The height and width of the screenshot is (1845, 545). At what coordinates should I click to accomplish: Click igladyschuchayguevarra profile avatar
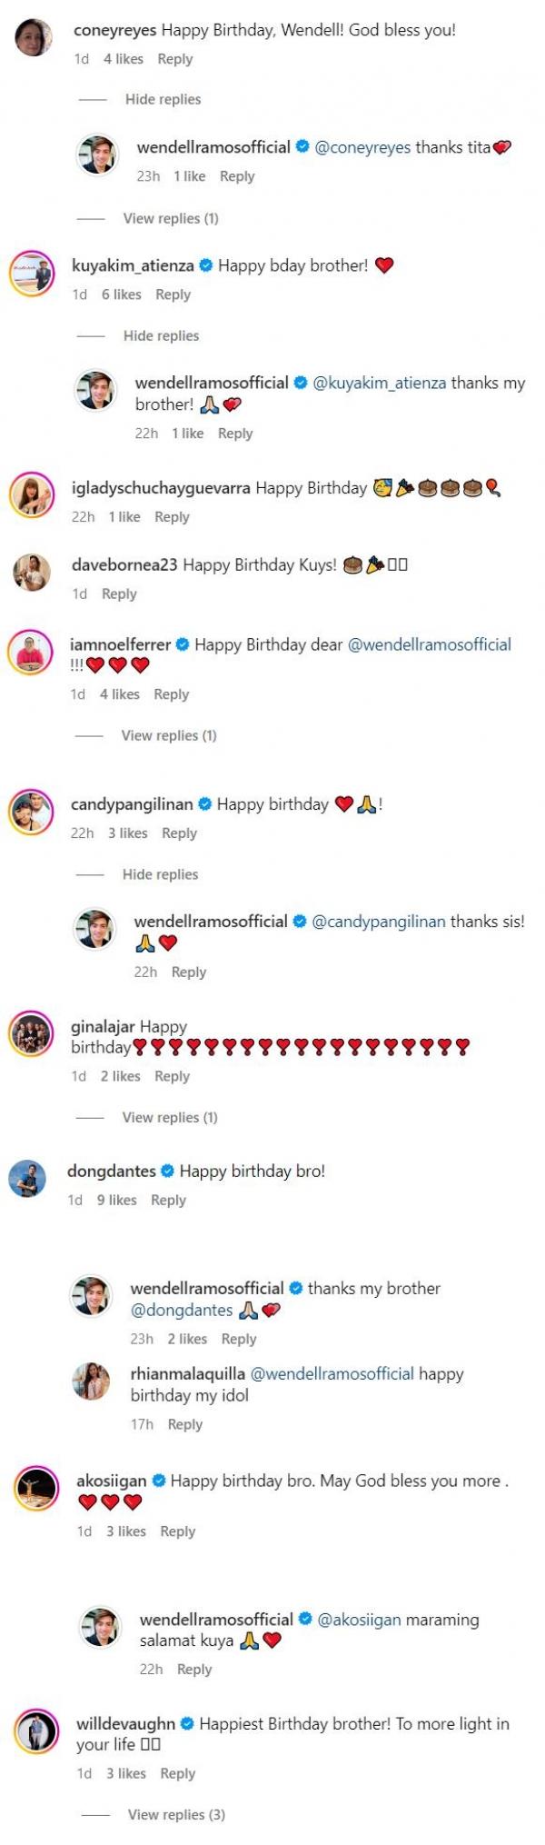pos(32,495)
